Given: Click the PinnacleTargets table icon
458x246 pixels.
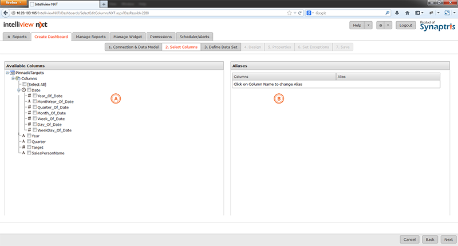Looking at the screenshot, I should coord(13,73).
